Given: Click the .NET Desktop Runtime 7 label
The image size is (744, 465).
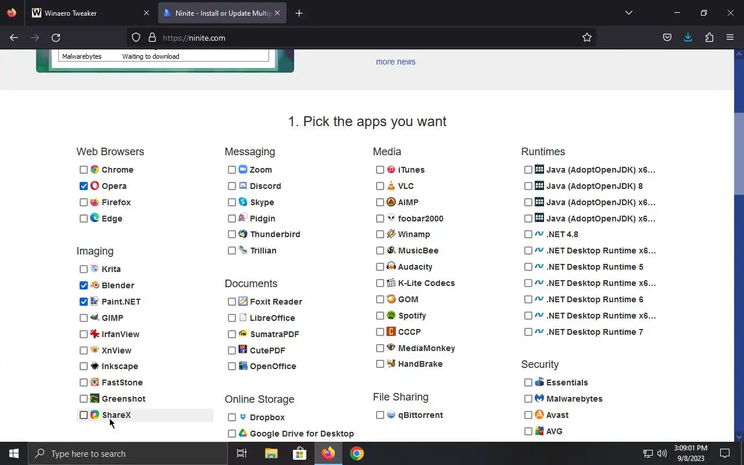Looking at the screenshot, I should [x=595, y=332].
